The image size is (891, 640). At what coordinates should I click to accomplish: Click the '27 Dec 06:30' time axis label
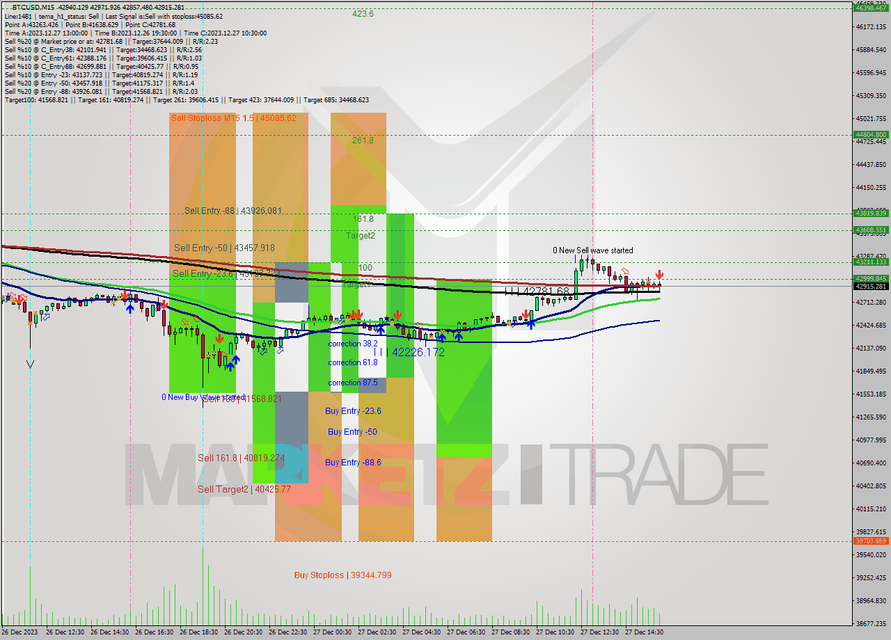pos(466,632)
